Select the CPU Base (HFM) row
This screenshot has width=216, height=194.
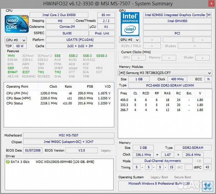59,98
